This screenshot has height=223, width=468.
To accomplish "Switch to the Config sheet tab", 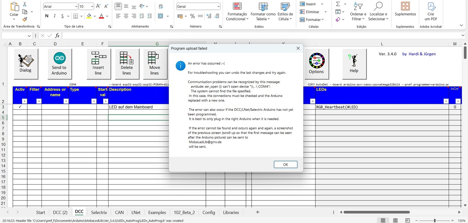I will pos(209,213).
